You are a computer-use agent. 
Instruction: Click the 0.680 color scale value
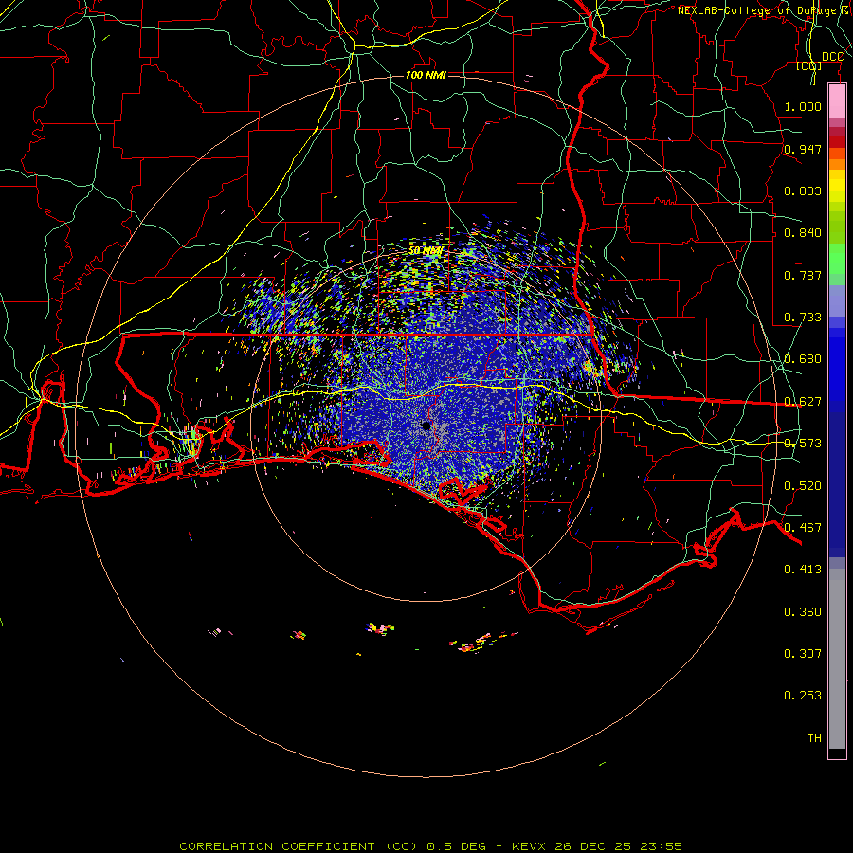803,359
